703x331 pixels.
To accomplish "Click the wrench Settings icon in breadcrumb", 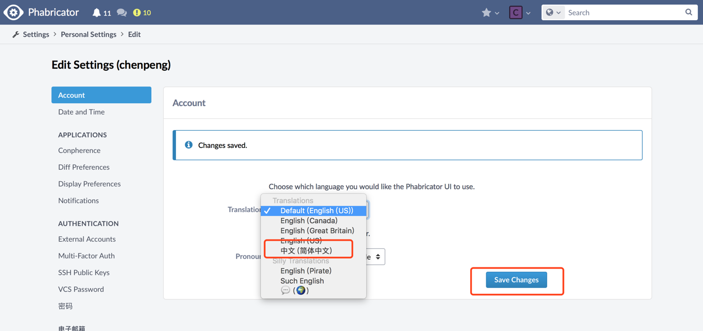I will [16, 35].
